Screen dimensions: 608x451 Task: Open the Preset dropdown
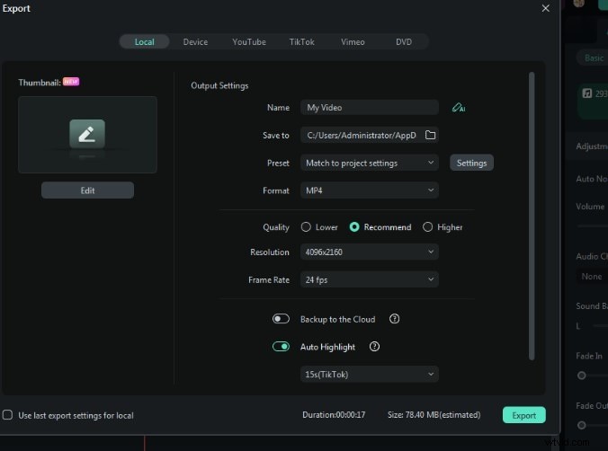[x=370, y=164]
